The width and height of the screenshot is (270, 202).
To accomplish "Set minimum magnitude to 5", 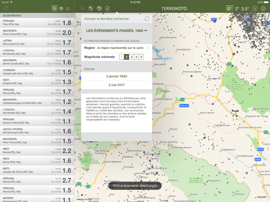I will point(141,57).
